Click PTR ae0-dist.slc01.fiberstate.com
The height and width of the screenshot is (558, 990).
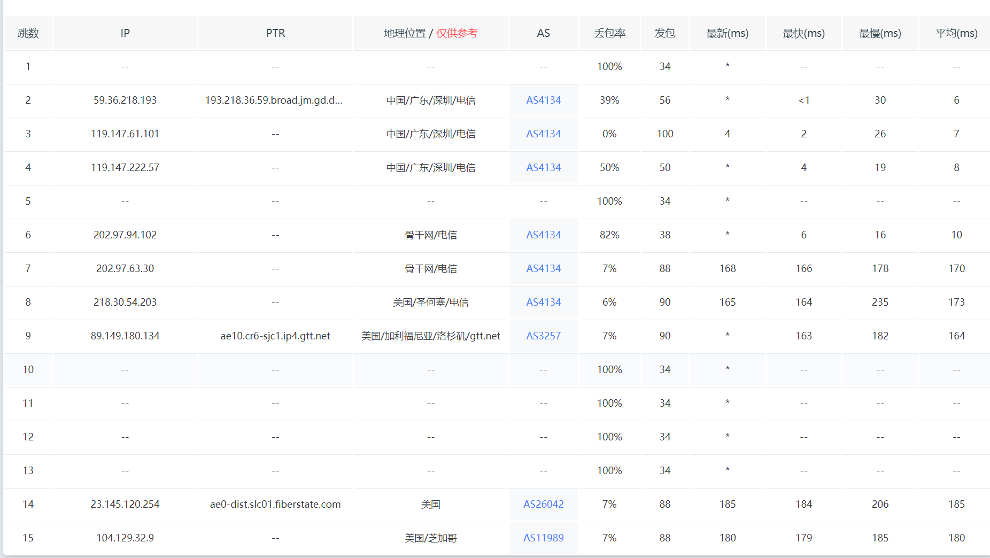275,504
